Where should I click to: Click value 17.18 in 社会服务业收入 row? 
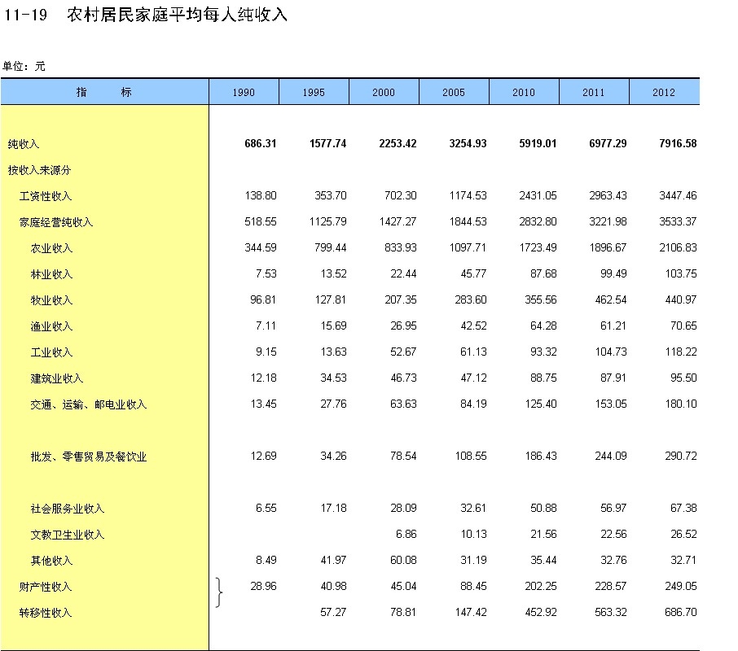pyautogui.click(x=333, y=508)
